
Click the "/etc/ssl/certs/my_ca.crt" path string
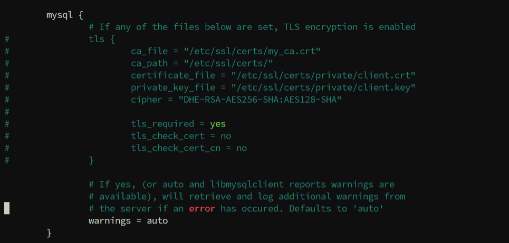(x=252, y=51)
